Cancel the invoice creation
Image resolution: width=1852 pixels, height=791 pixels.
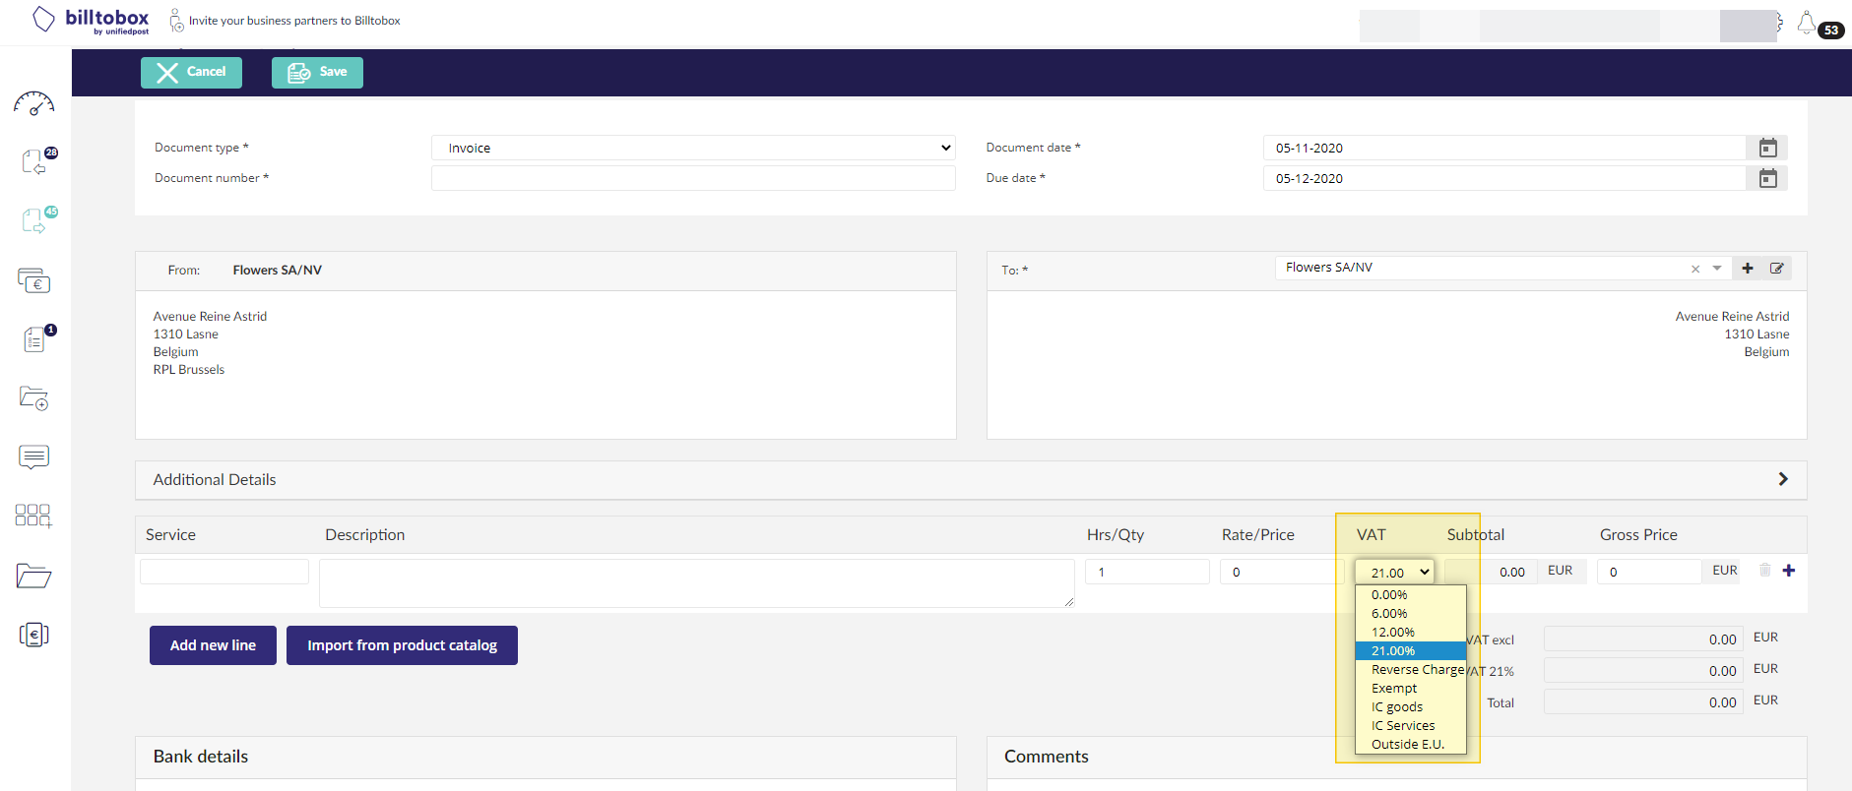coord(191,72)
